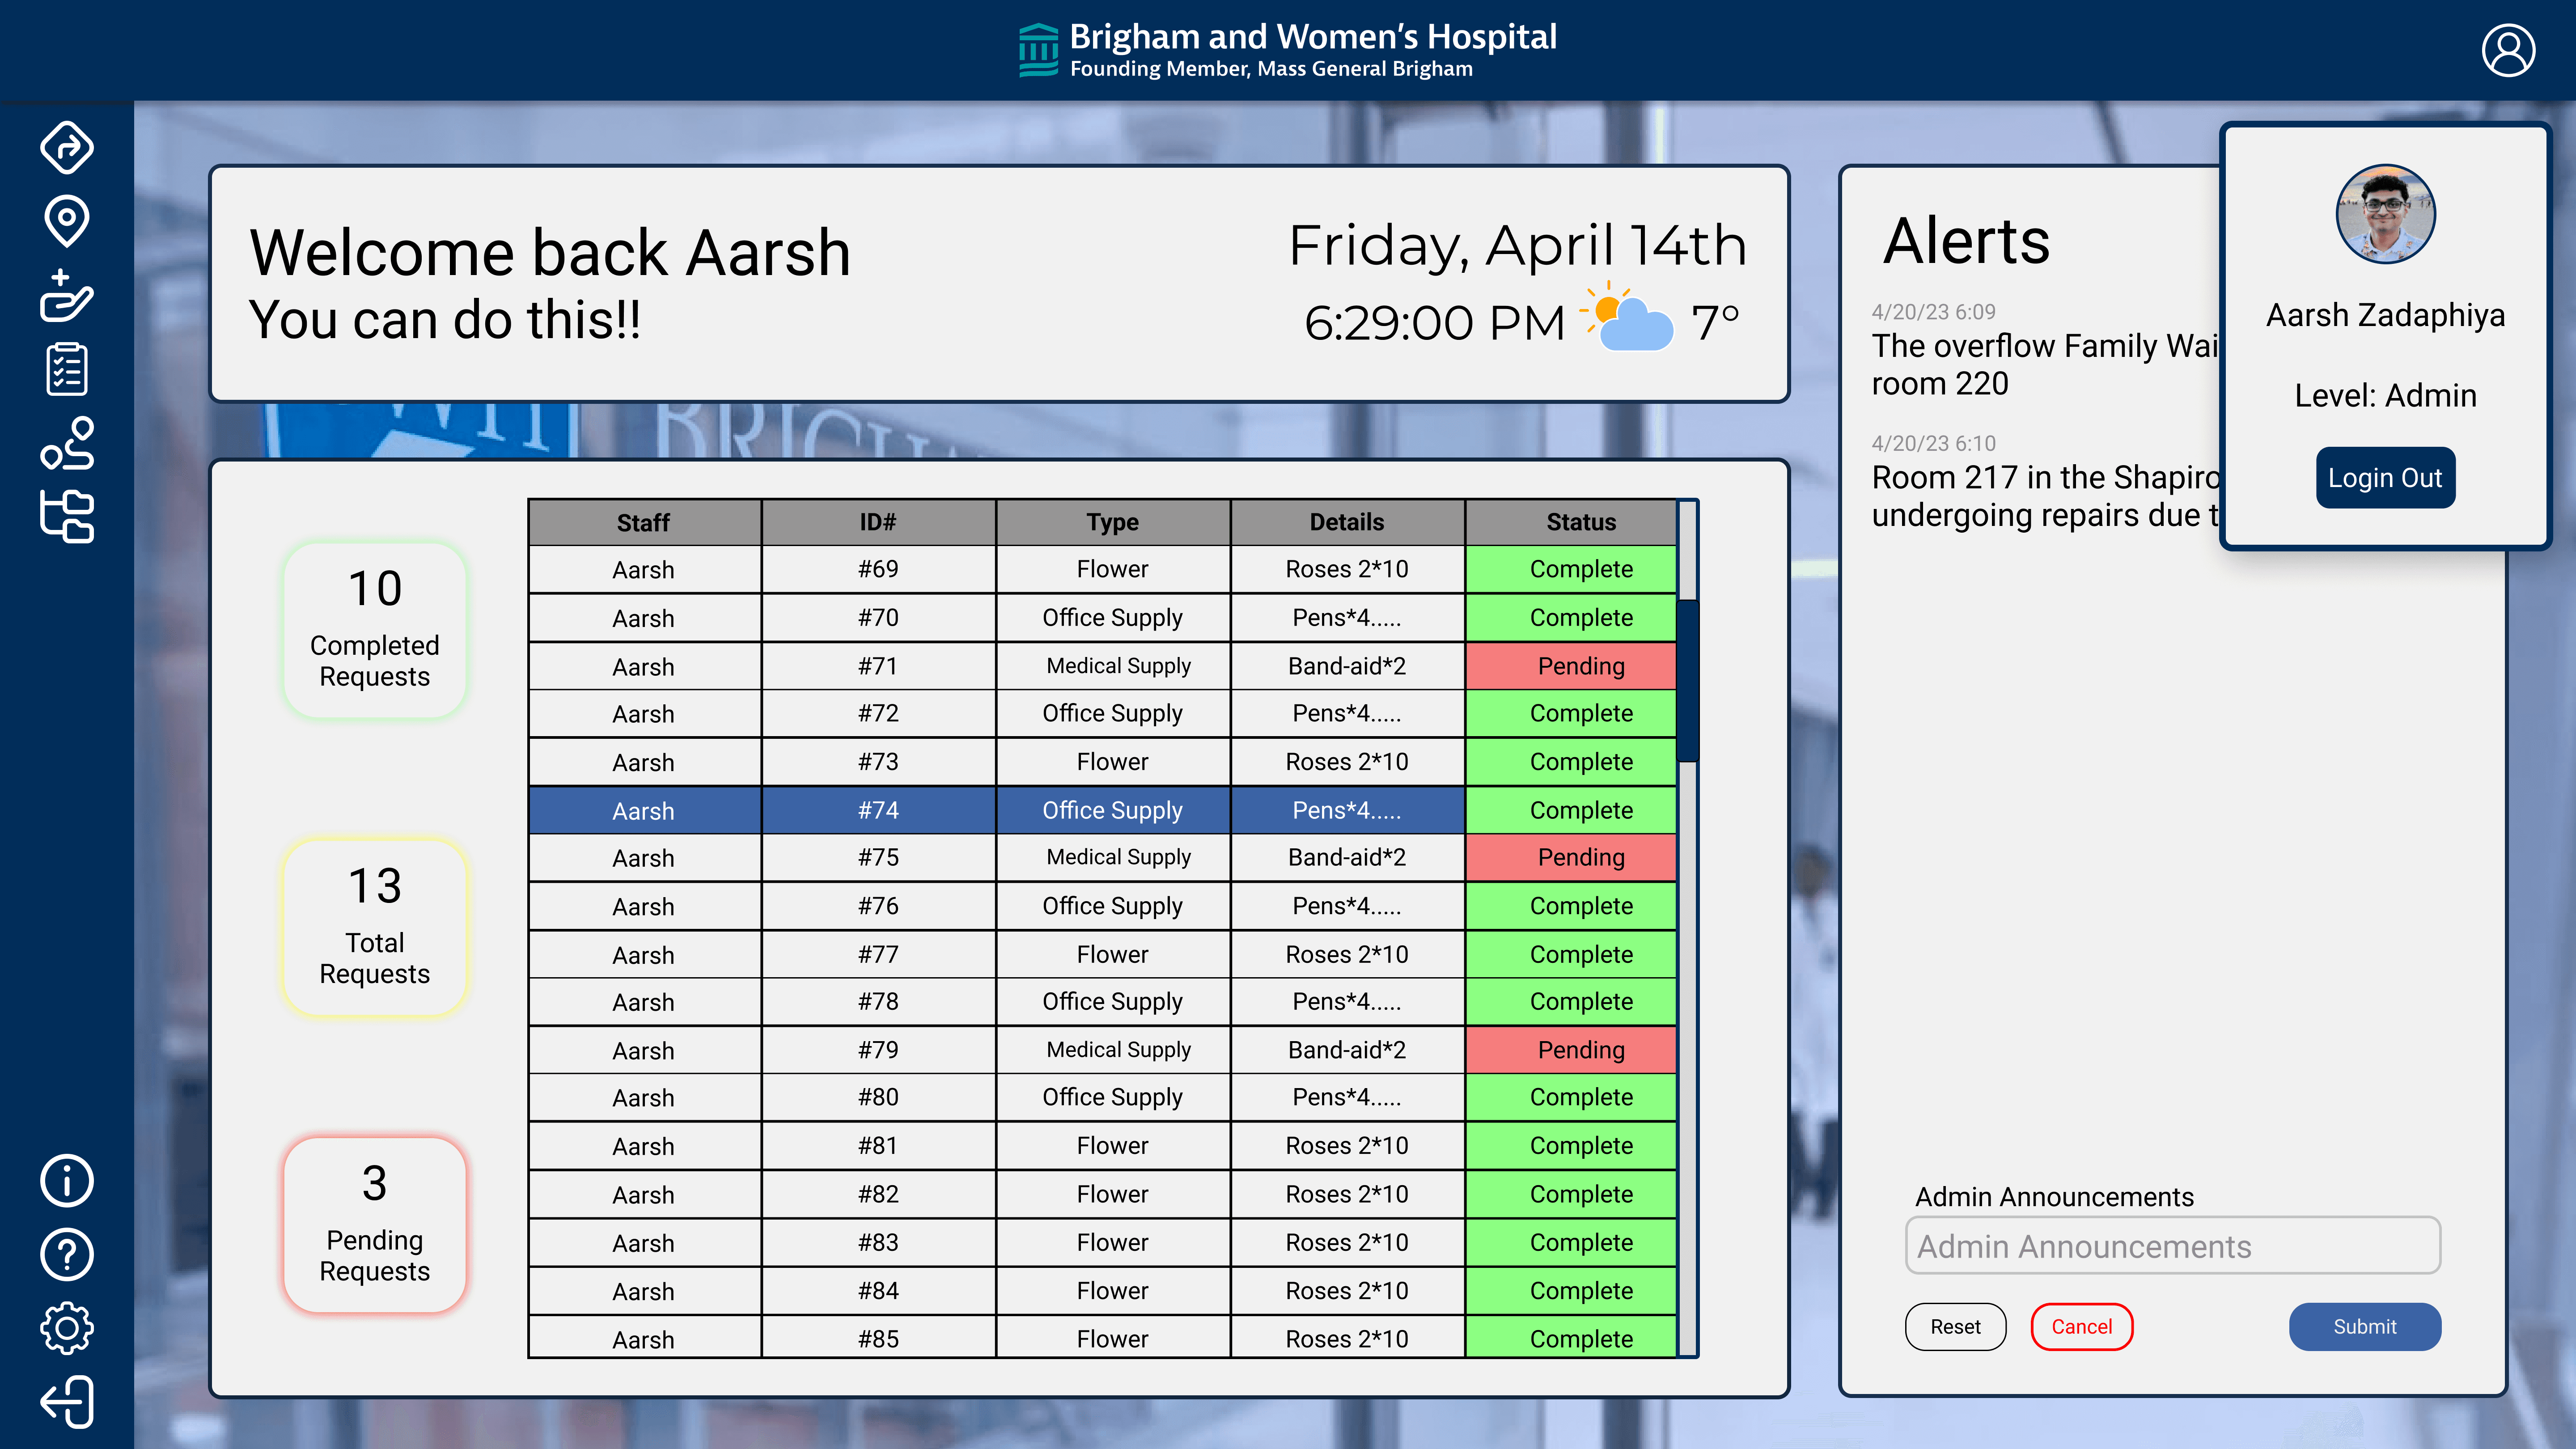Open the service request hand icon

coord(67,296)
